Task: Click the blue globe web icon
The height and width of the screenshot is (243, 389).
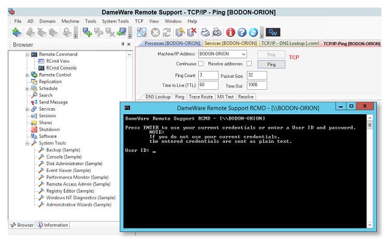Action: coord(253,32)
